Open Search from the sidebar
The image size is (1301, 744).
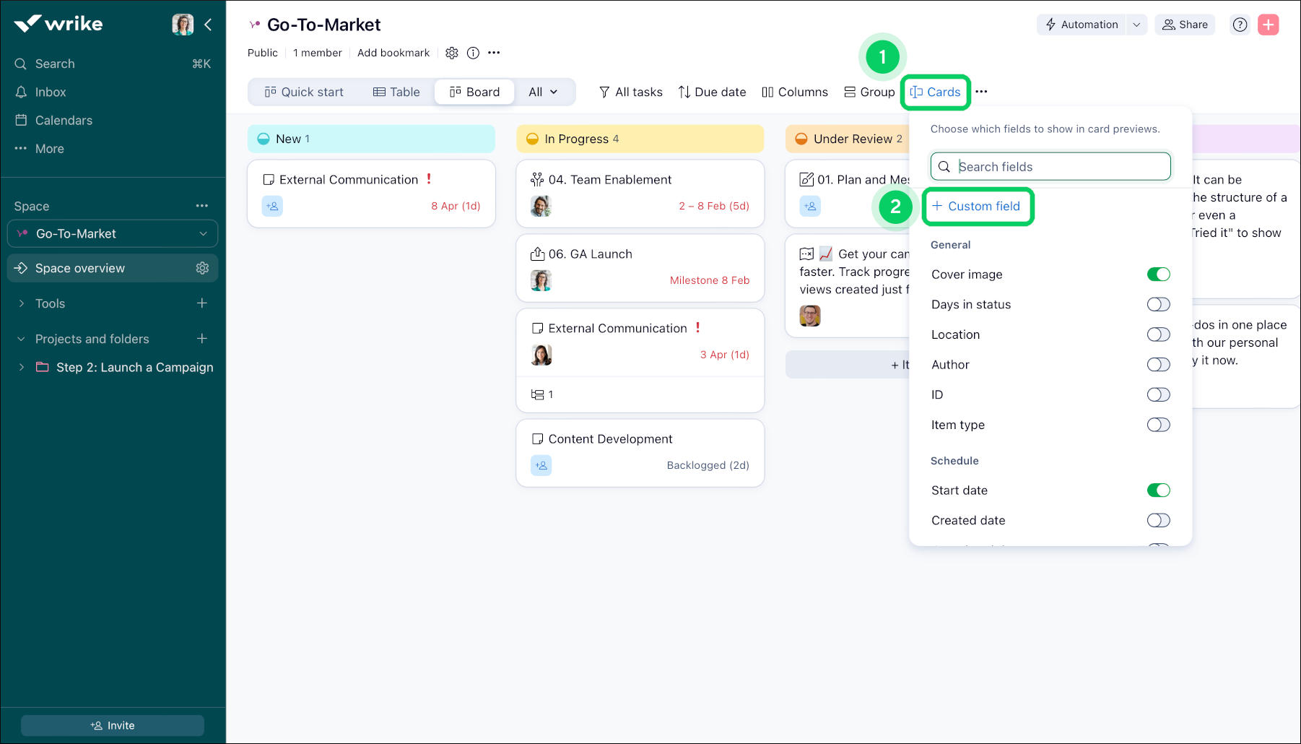(55, 64)
